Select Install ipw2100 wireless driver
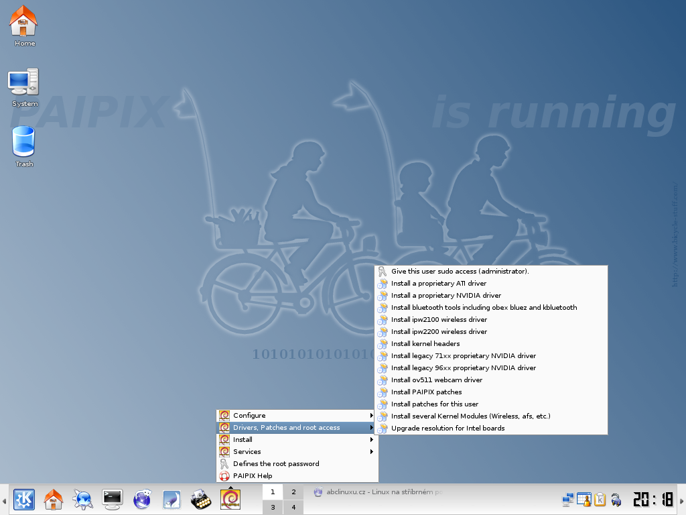686x515 pixels. point(491,320)
